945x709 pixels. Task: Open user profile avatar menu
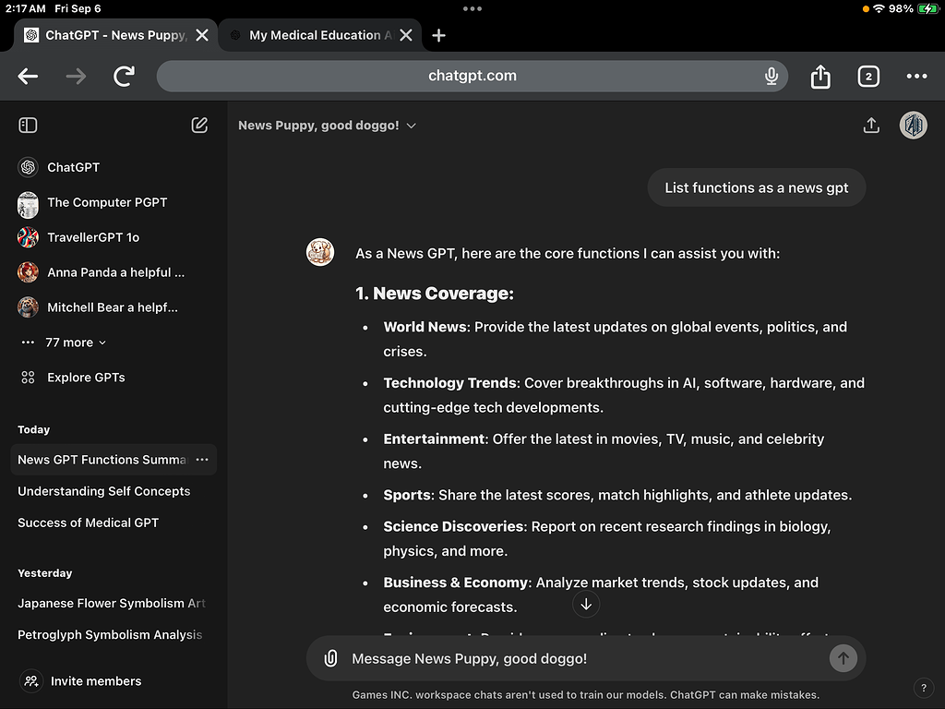[913, 125]
